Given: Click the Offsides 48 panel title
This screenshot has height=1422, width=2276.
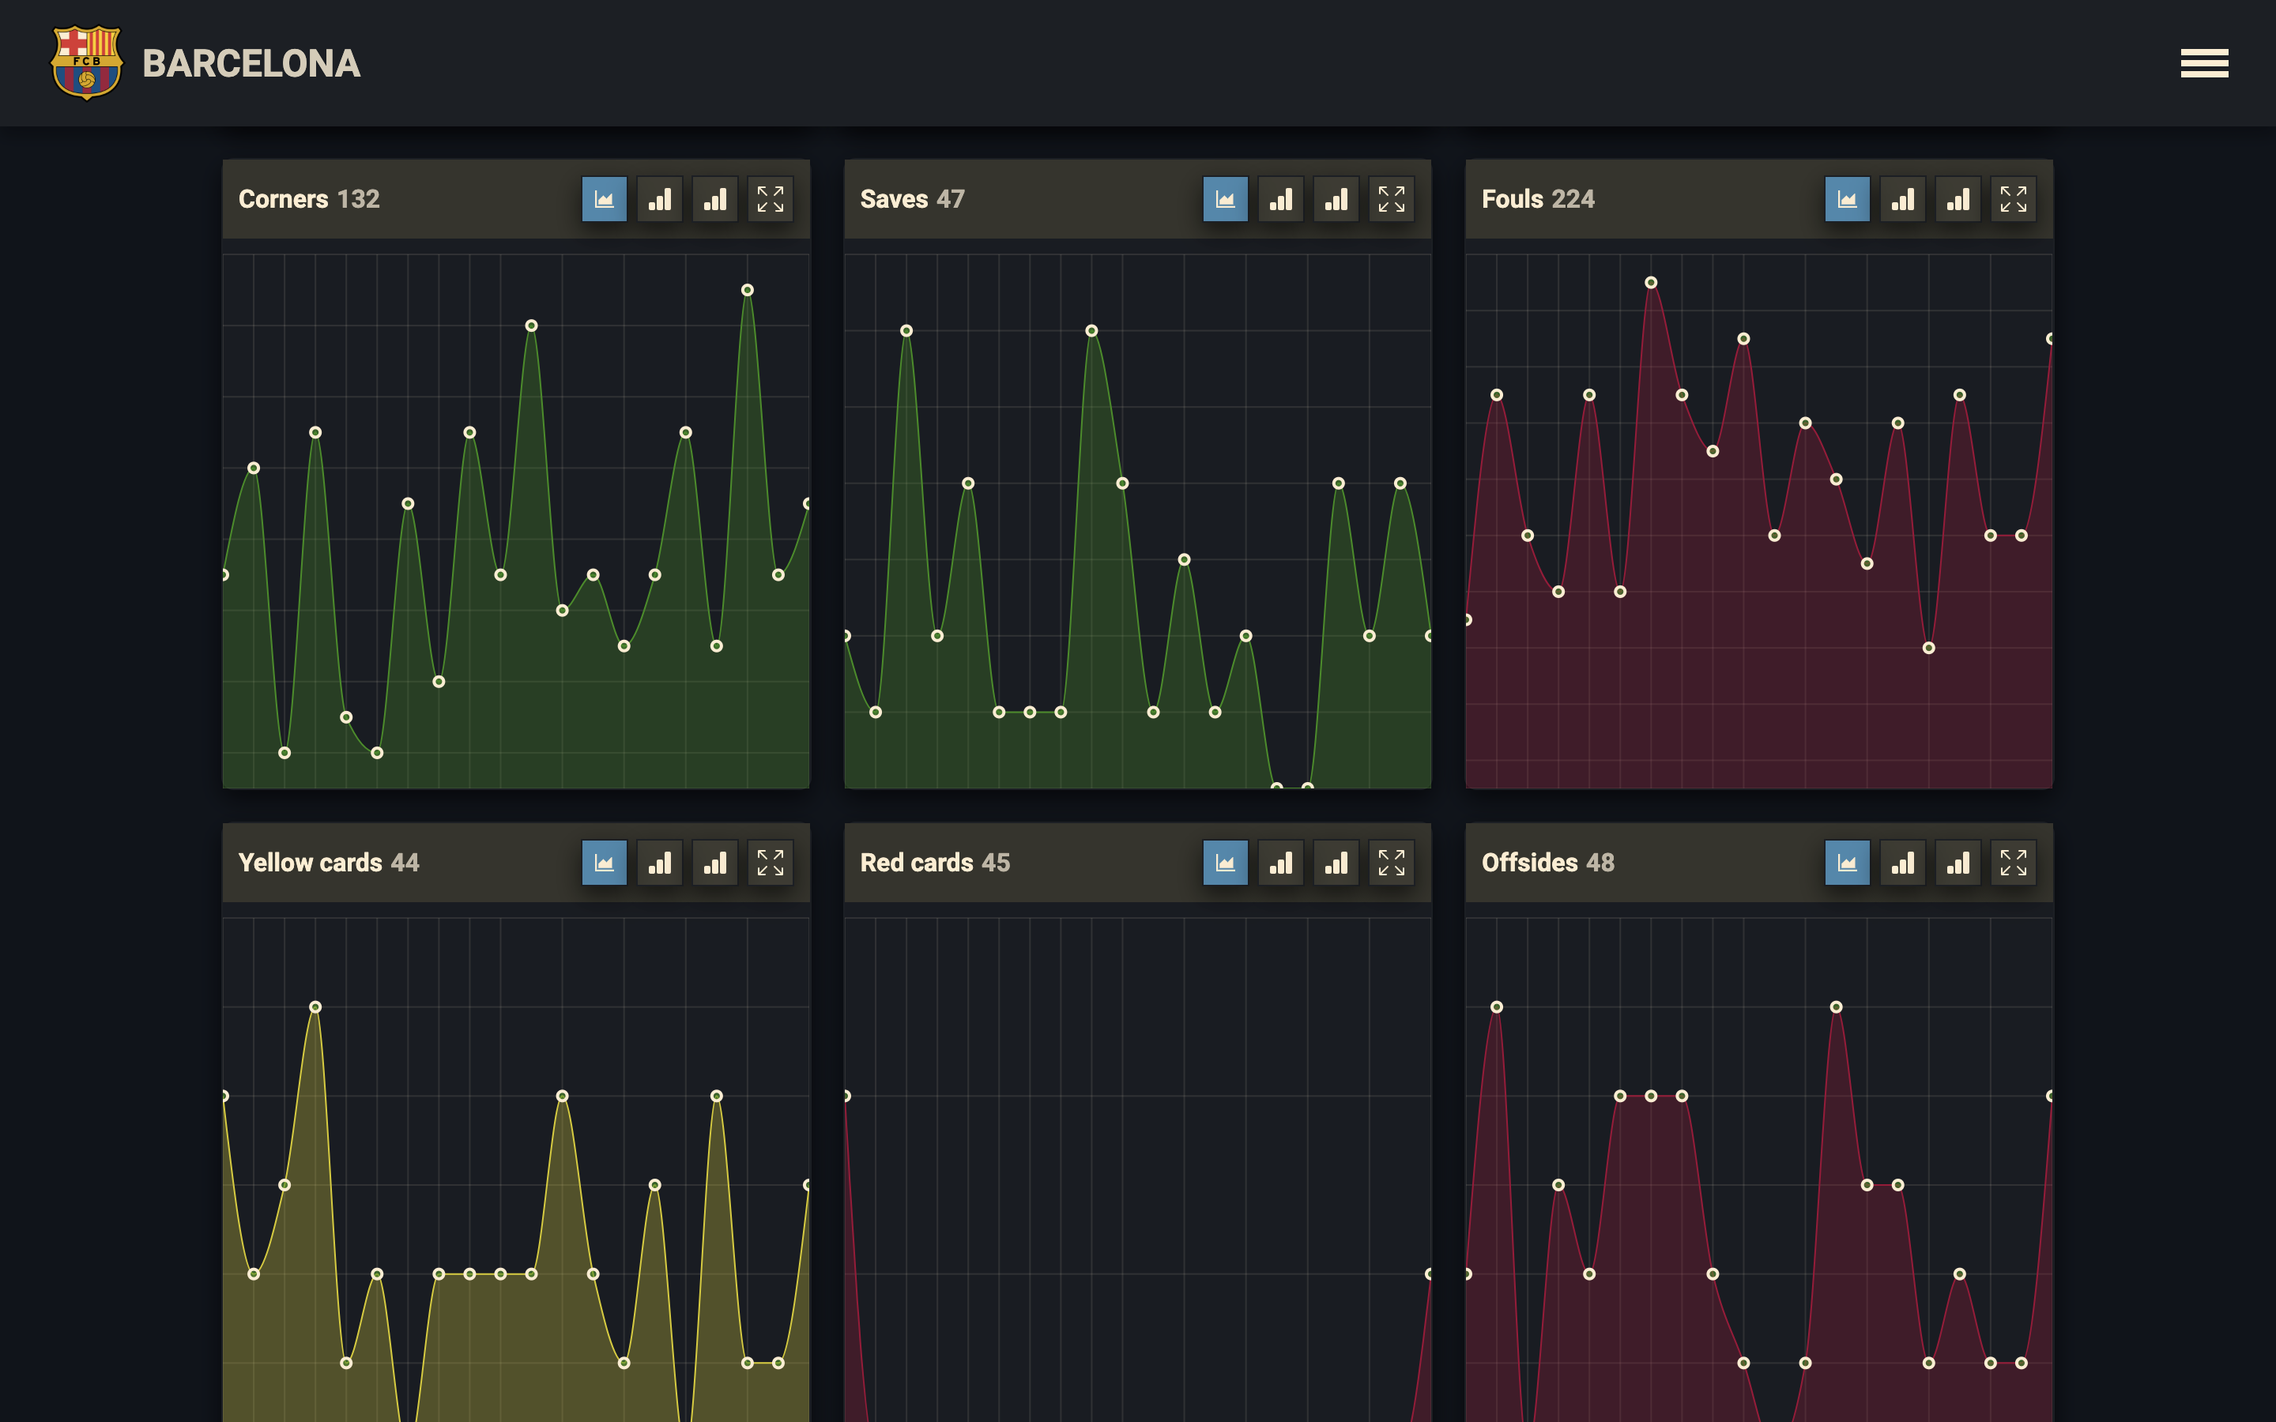Looking at the screenshot, I should (x=1547, y=863).
